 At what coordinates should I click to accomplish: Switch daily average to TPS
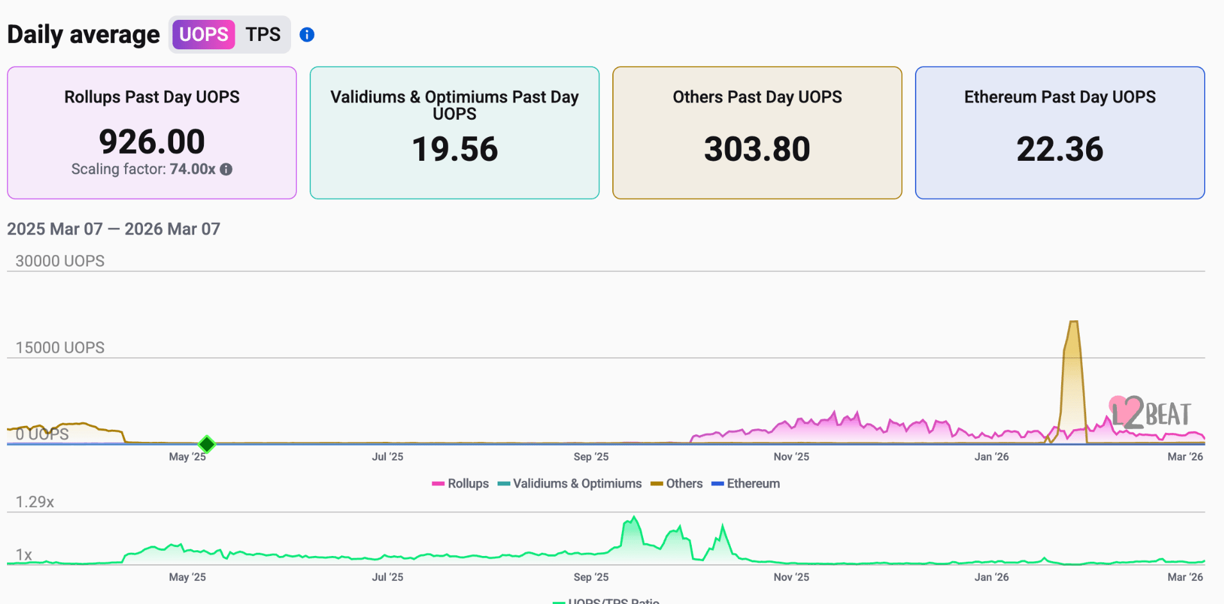coord(263,35)
